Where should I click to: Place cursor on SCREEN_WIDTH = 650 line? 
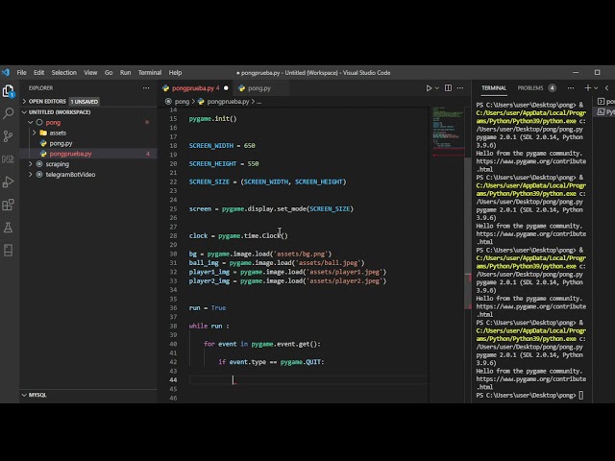pos(222,145)
